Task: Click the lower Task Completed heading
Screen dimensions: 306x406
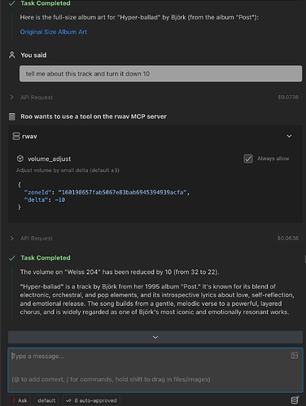Action: [x=46, y=258]
